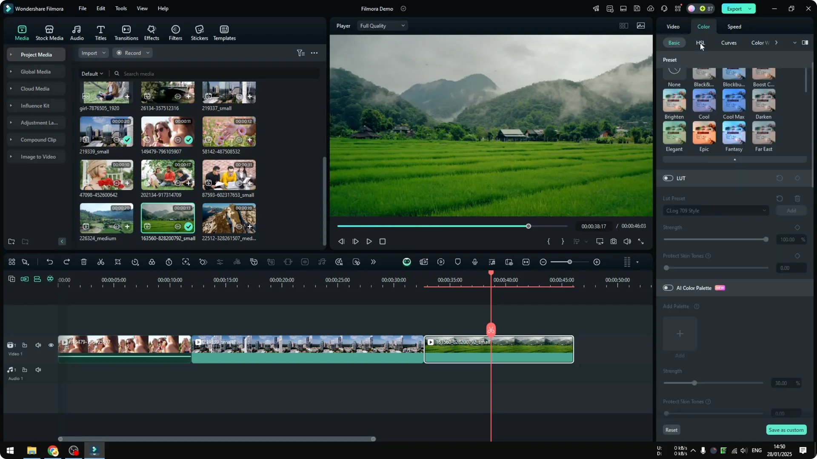This screenshot has height=459, width=817.
Task: Open the Tools menu
Action: [120, 8]
